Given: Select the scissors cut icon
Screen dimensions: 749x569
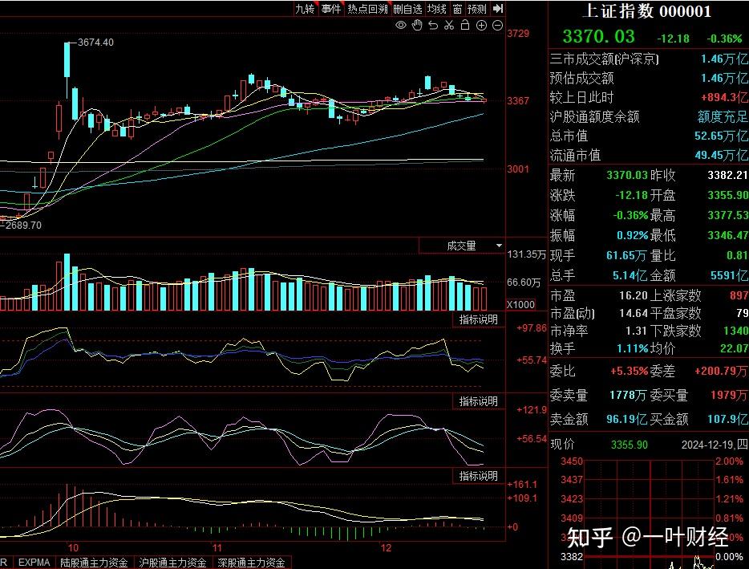Looking at the screenshot, I should (449, 26).
